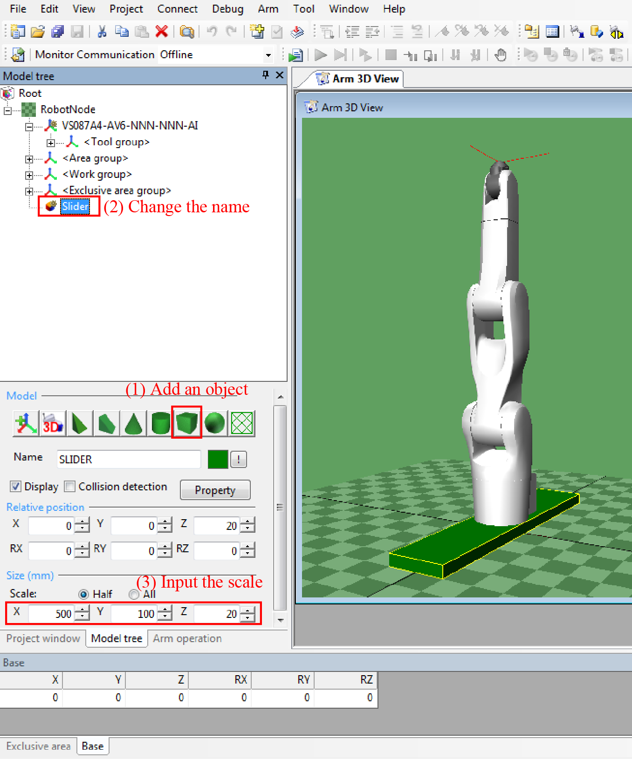The image size is (632, 759).
Task: Enable Collision detection checkbox
Action: (70, 487)
